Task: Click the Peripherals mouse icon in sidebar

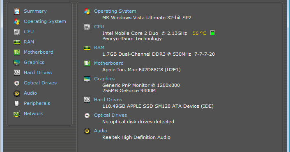Action: pyautogui.click(x=17, y=103)
